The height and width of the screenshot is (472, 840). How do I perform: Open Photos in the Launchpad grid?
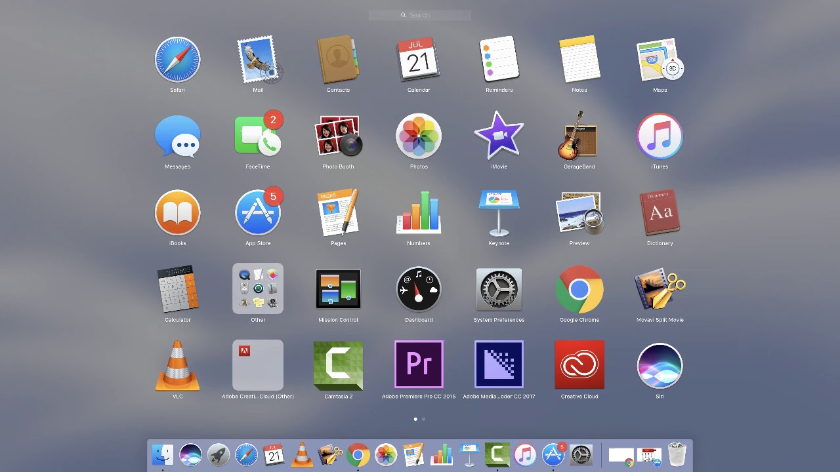pos(419,136)
